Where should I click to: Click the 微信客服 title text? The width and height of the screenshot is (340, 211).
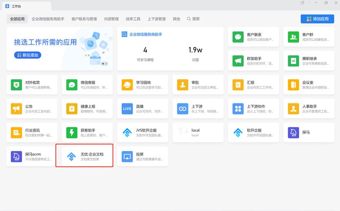88,83
